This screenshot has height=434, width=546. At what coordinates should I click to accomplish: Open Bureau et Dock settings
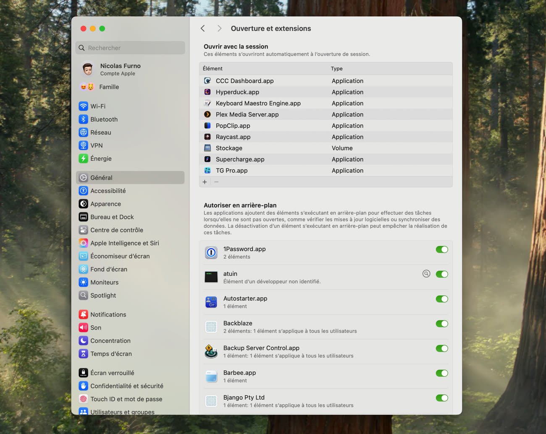pyautogui.click(x=130, y=217)
